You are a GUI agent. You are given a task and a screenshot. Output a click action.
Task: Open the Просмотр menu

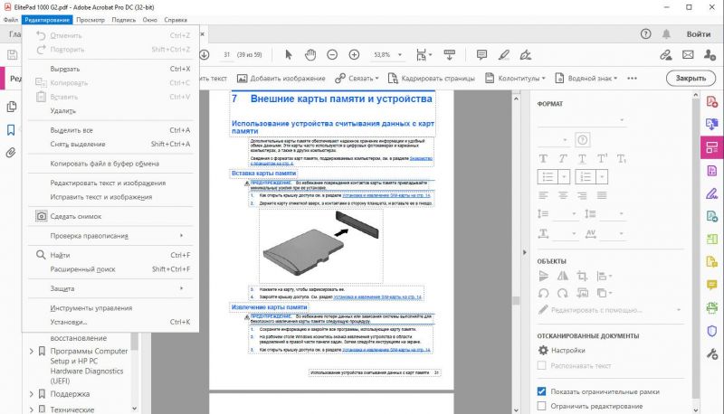pyautogui.click(x=90, y=20)
